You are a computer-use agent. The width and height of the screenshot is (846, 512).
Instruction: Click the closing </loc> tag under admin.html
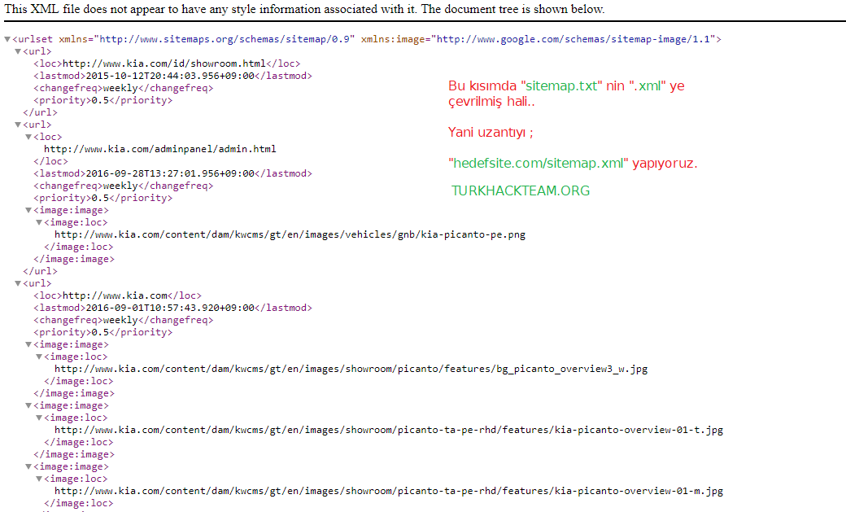[x=50, y=161]
